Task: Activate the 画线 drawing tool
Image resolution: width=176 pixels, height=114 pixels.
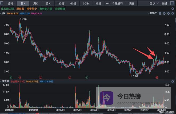Action: (164, 3)
